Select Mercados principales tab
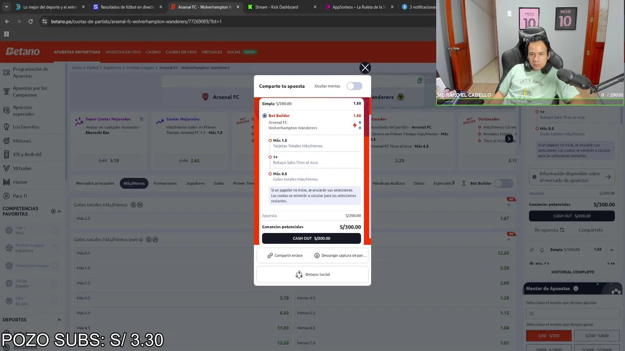Image resolution: width=625 pixels, height=351 pixels. [x=95, y=183]
